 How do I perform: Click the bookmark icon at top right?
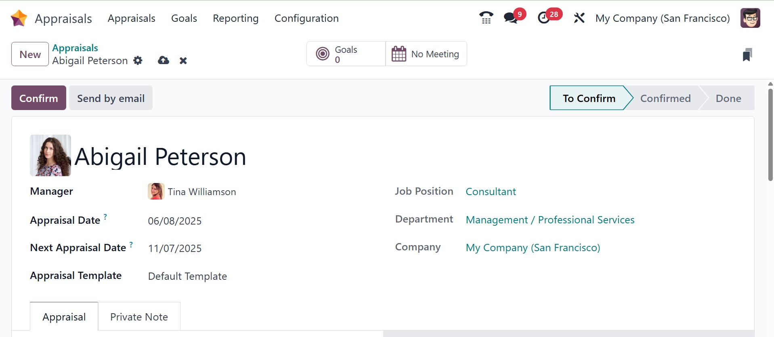(747, 55)
